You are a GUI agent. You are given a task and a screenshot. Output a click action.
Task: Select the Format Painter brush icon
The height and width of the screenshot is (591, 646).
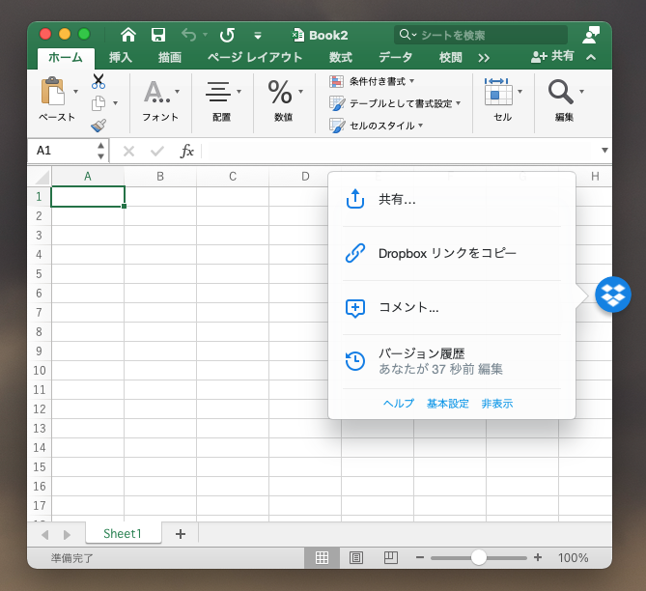coord(98,126)
